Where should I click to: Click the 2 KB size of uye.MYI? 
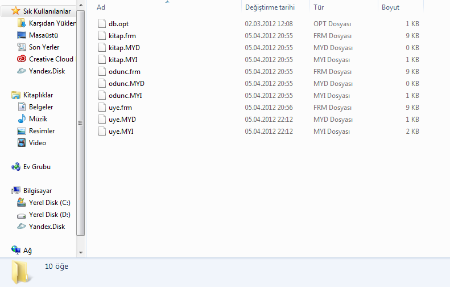(x=412, y=132)
